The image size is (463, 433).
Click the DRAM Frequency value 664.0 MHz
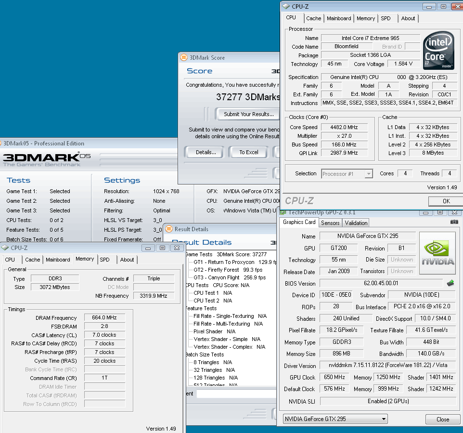pyautogui.click(x=104, y=317)
